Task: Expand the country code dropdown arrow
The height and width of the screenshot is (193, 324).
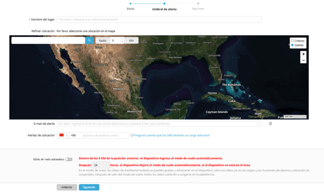Action: (x=67, y=135)
